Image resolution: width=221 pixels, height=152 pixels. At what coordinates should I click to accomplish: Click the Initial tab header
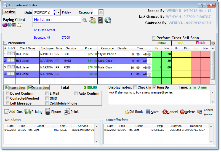pos(161,43)
